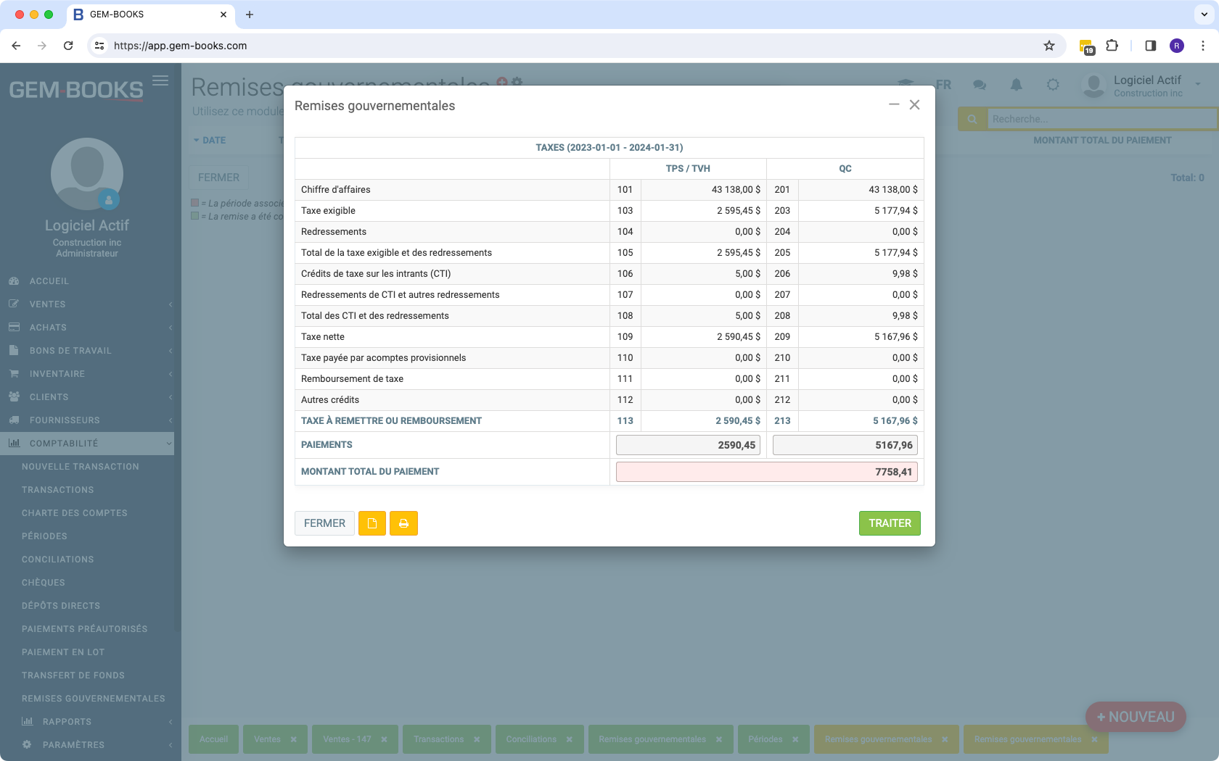1219x761 pixels.
Task: Close the Transactions tab at the bottom
Action: [477, 739]
